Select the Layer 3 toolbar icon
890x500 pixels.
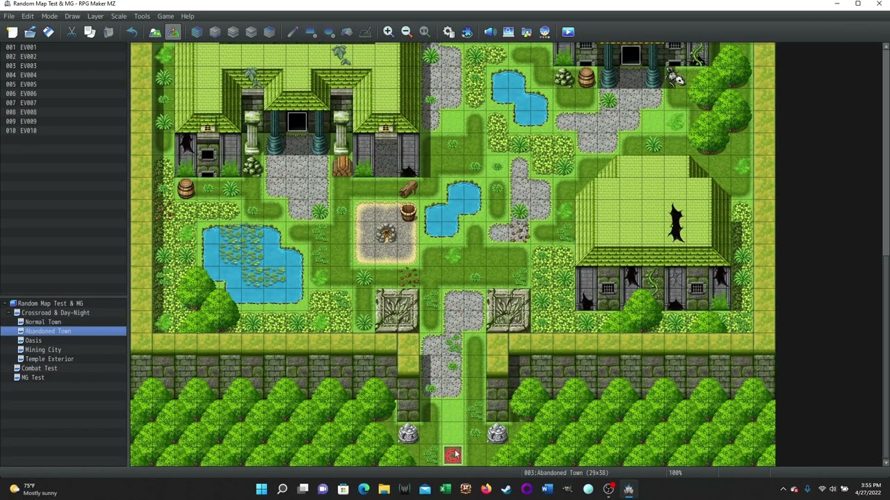pos(251,32)
